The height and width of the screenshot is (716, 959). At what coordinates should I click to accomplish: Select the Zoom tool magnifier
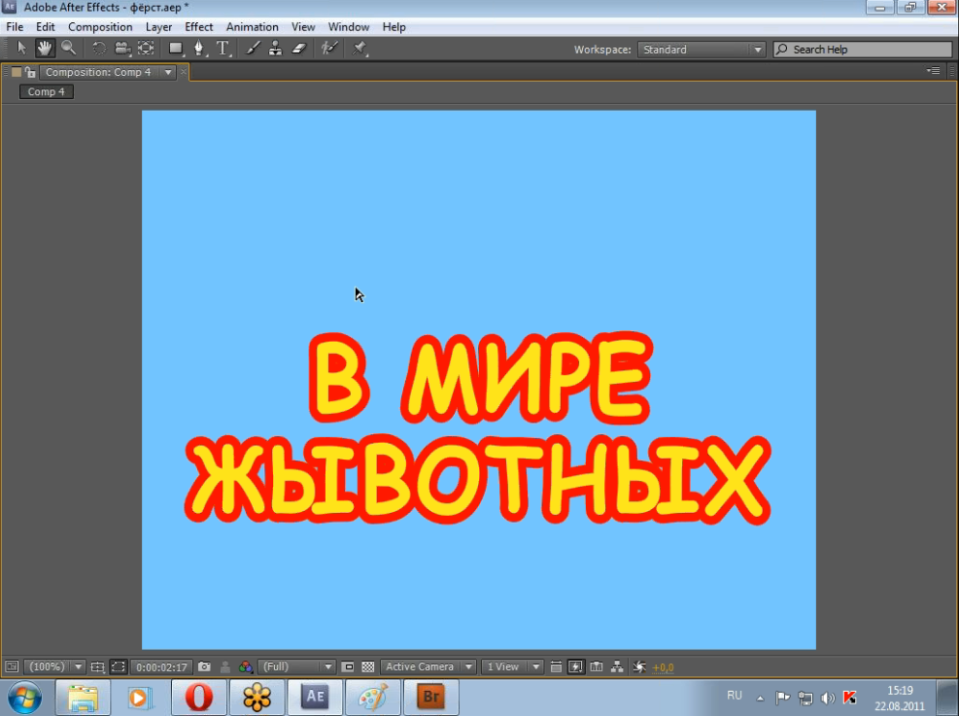pos(68,48)
